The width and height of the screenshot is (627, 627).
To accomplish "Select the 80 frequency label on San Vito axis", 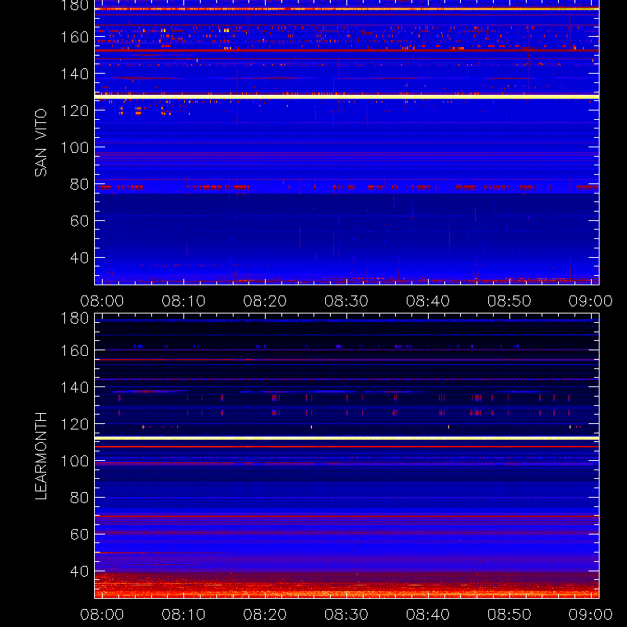I will (79, 184).
